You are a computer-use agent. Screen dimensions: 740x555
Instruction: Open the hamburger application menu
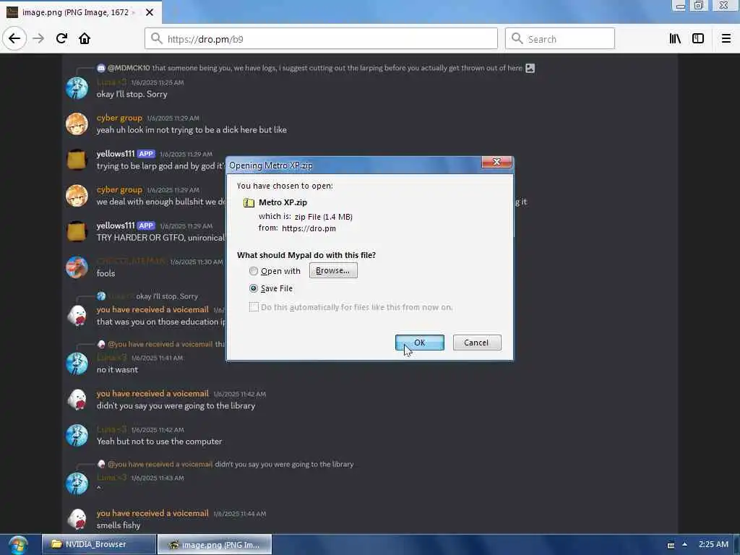click(726, 39)
